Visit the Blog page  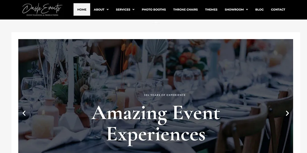coord(259,9)
